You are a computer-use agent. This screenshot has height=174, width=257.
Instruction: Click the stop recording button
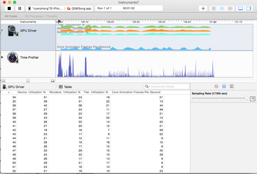[x=9, y=8]
